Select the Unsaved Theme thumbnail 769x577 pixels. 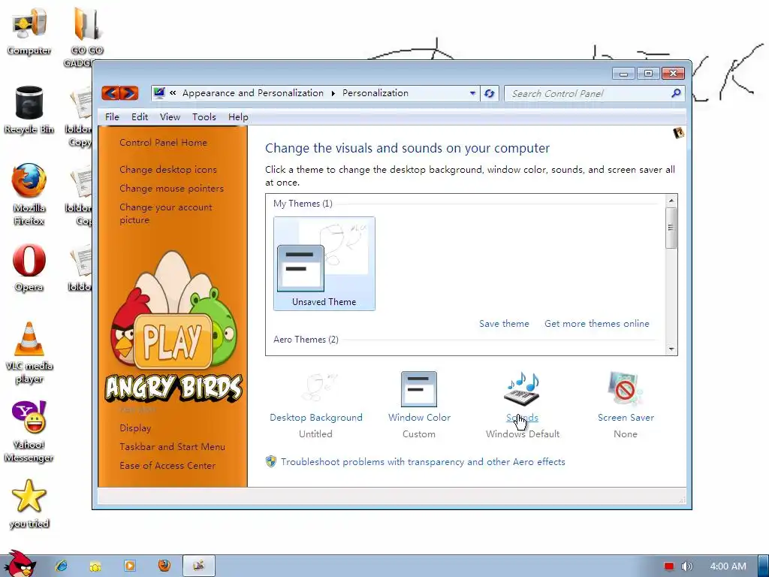point(324,264)
